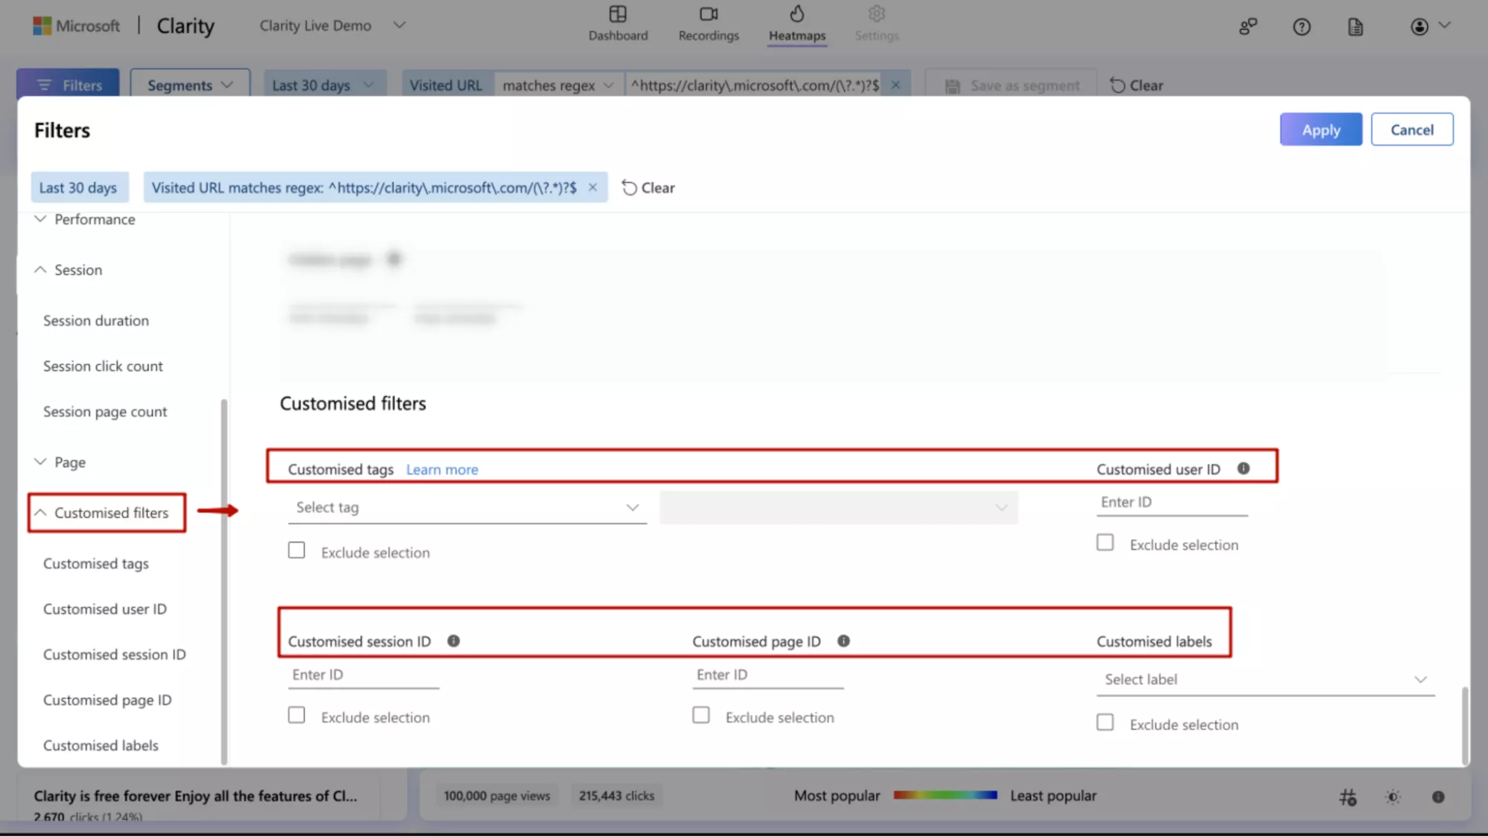Open the Settings gear icon

(876, 15)
